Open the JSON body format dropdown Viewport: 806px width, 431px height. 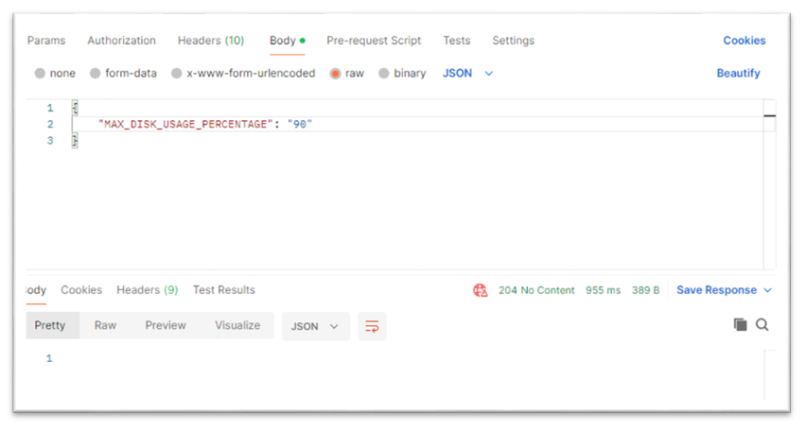click(x=468, y=74)
